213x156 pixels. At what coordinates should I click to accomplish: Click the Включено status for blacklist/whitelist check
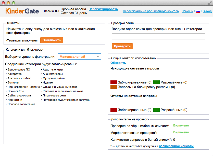point(181,125)
